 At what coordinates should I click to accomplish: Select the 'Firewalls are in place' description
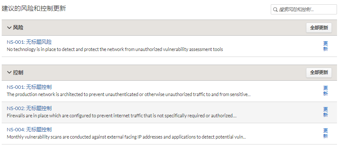122,116
